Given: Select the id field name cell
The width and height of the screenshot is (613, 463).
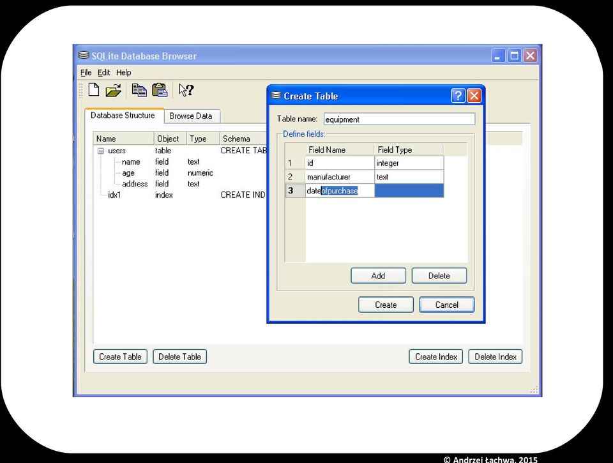Looking at the screenshot, I should tap(339, 163).
